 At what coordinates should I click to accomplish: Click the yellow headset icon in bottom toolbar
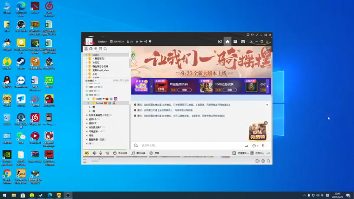tap(87, 153)
